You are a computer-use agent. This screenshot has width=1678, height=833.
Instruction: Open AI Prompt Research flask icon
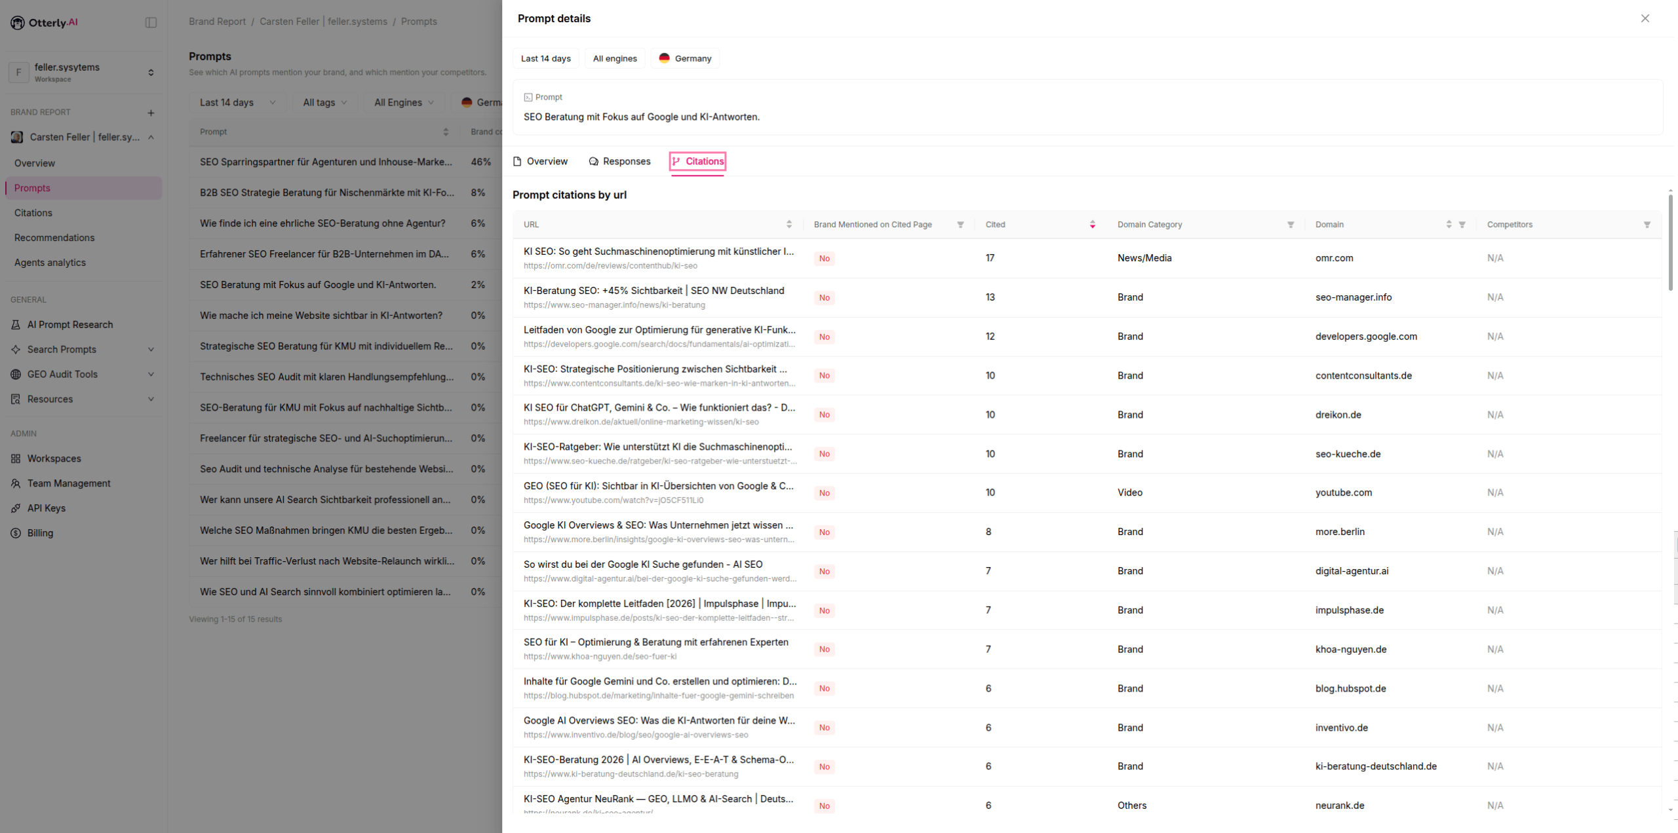(16, 325)
